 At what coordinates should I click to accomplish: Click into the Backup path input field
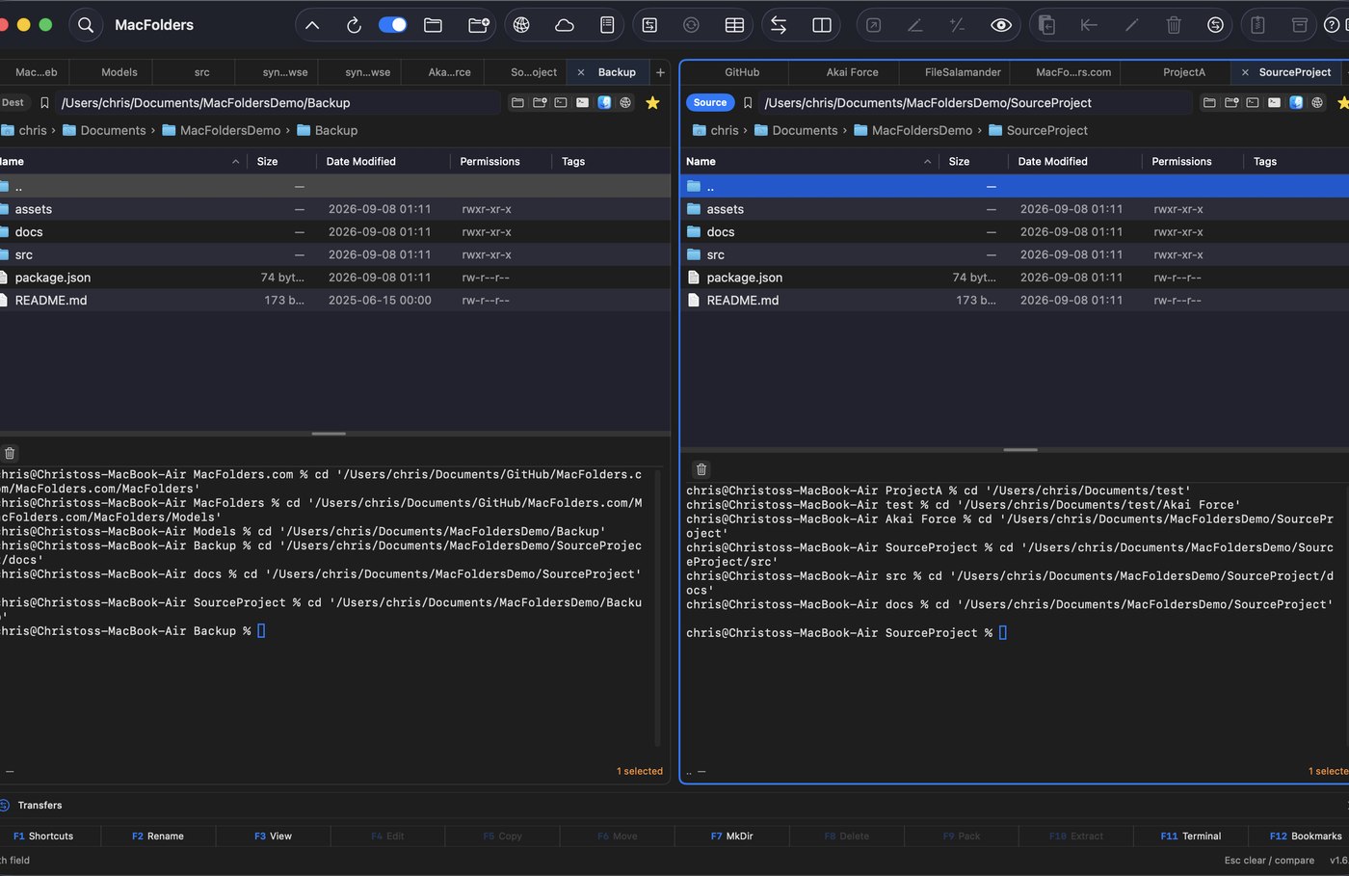coord(278,102)
